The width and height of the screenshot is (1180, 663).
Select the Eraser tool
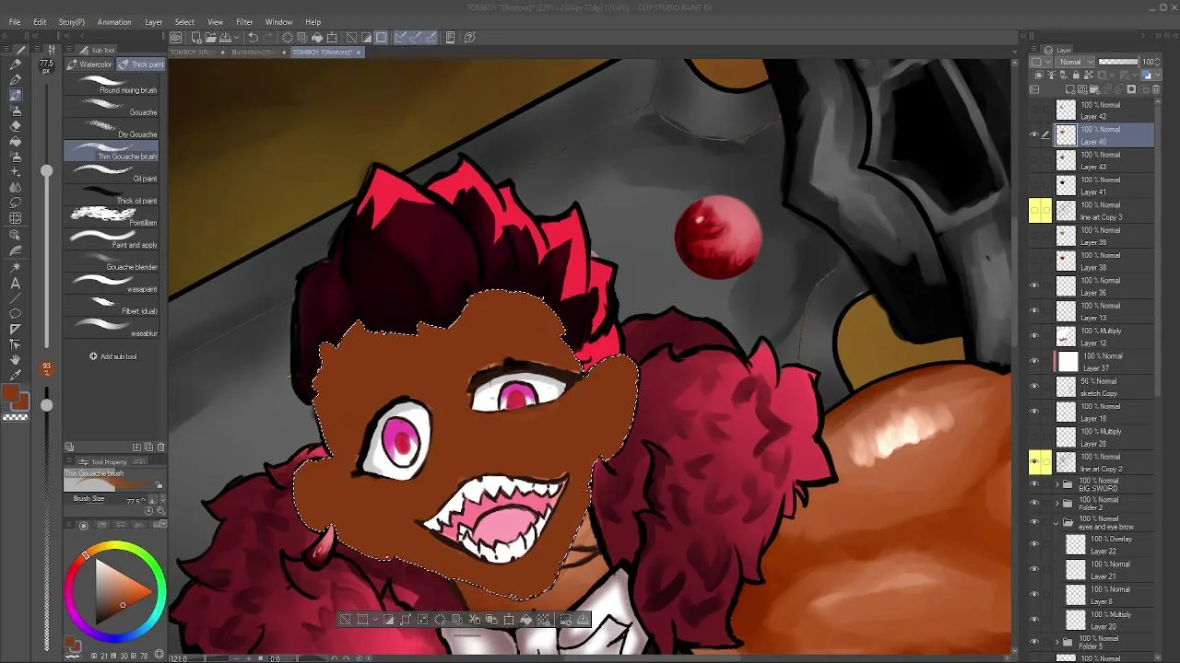tap(16, 127)
